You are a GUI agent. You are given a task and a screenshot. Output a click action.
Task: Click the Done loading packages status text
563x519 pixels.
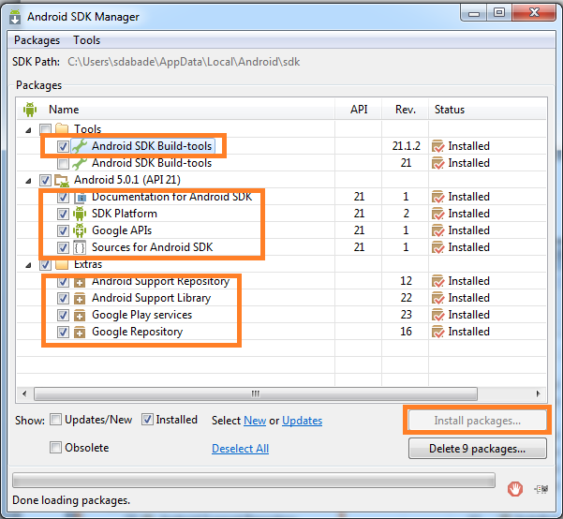[x=71, y=500]
